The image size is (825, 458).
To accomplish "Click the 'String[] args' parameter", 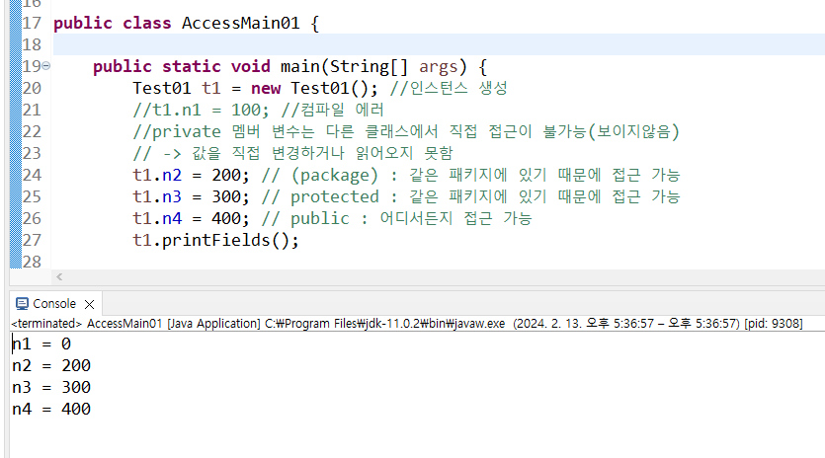I will pyautogui.click(x=393, y=67).
